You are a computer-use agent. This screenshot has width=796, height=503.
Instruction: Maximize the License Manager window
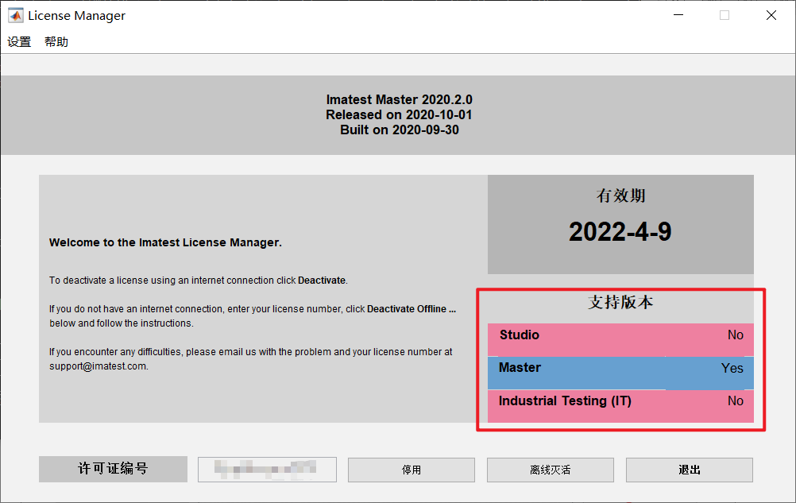725,15
